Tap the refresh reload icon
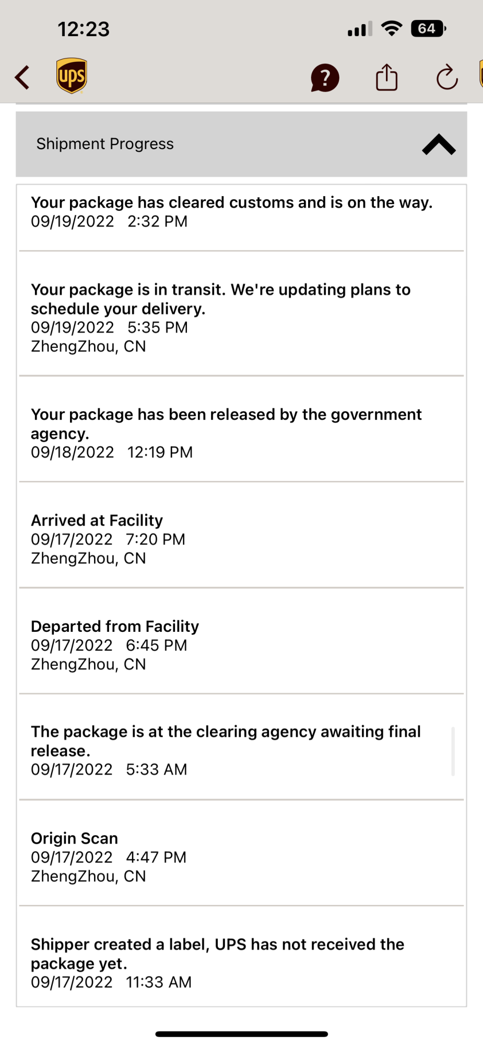Screen dimensions: 483x1046 pos(447,78)
